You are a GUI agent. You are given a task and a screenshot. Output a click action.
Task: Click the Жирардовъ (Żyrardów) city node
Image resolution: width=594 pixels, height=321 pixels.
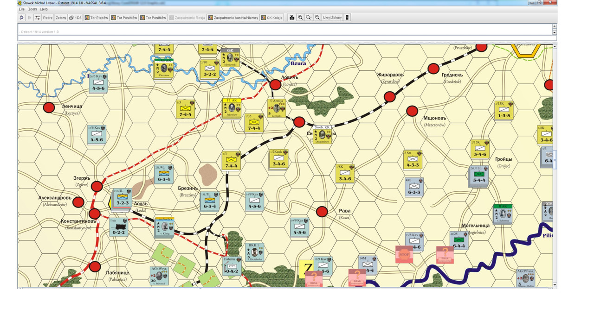pos(390,96)
